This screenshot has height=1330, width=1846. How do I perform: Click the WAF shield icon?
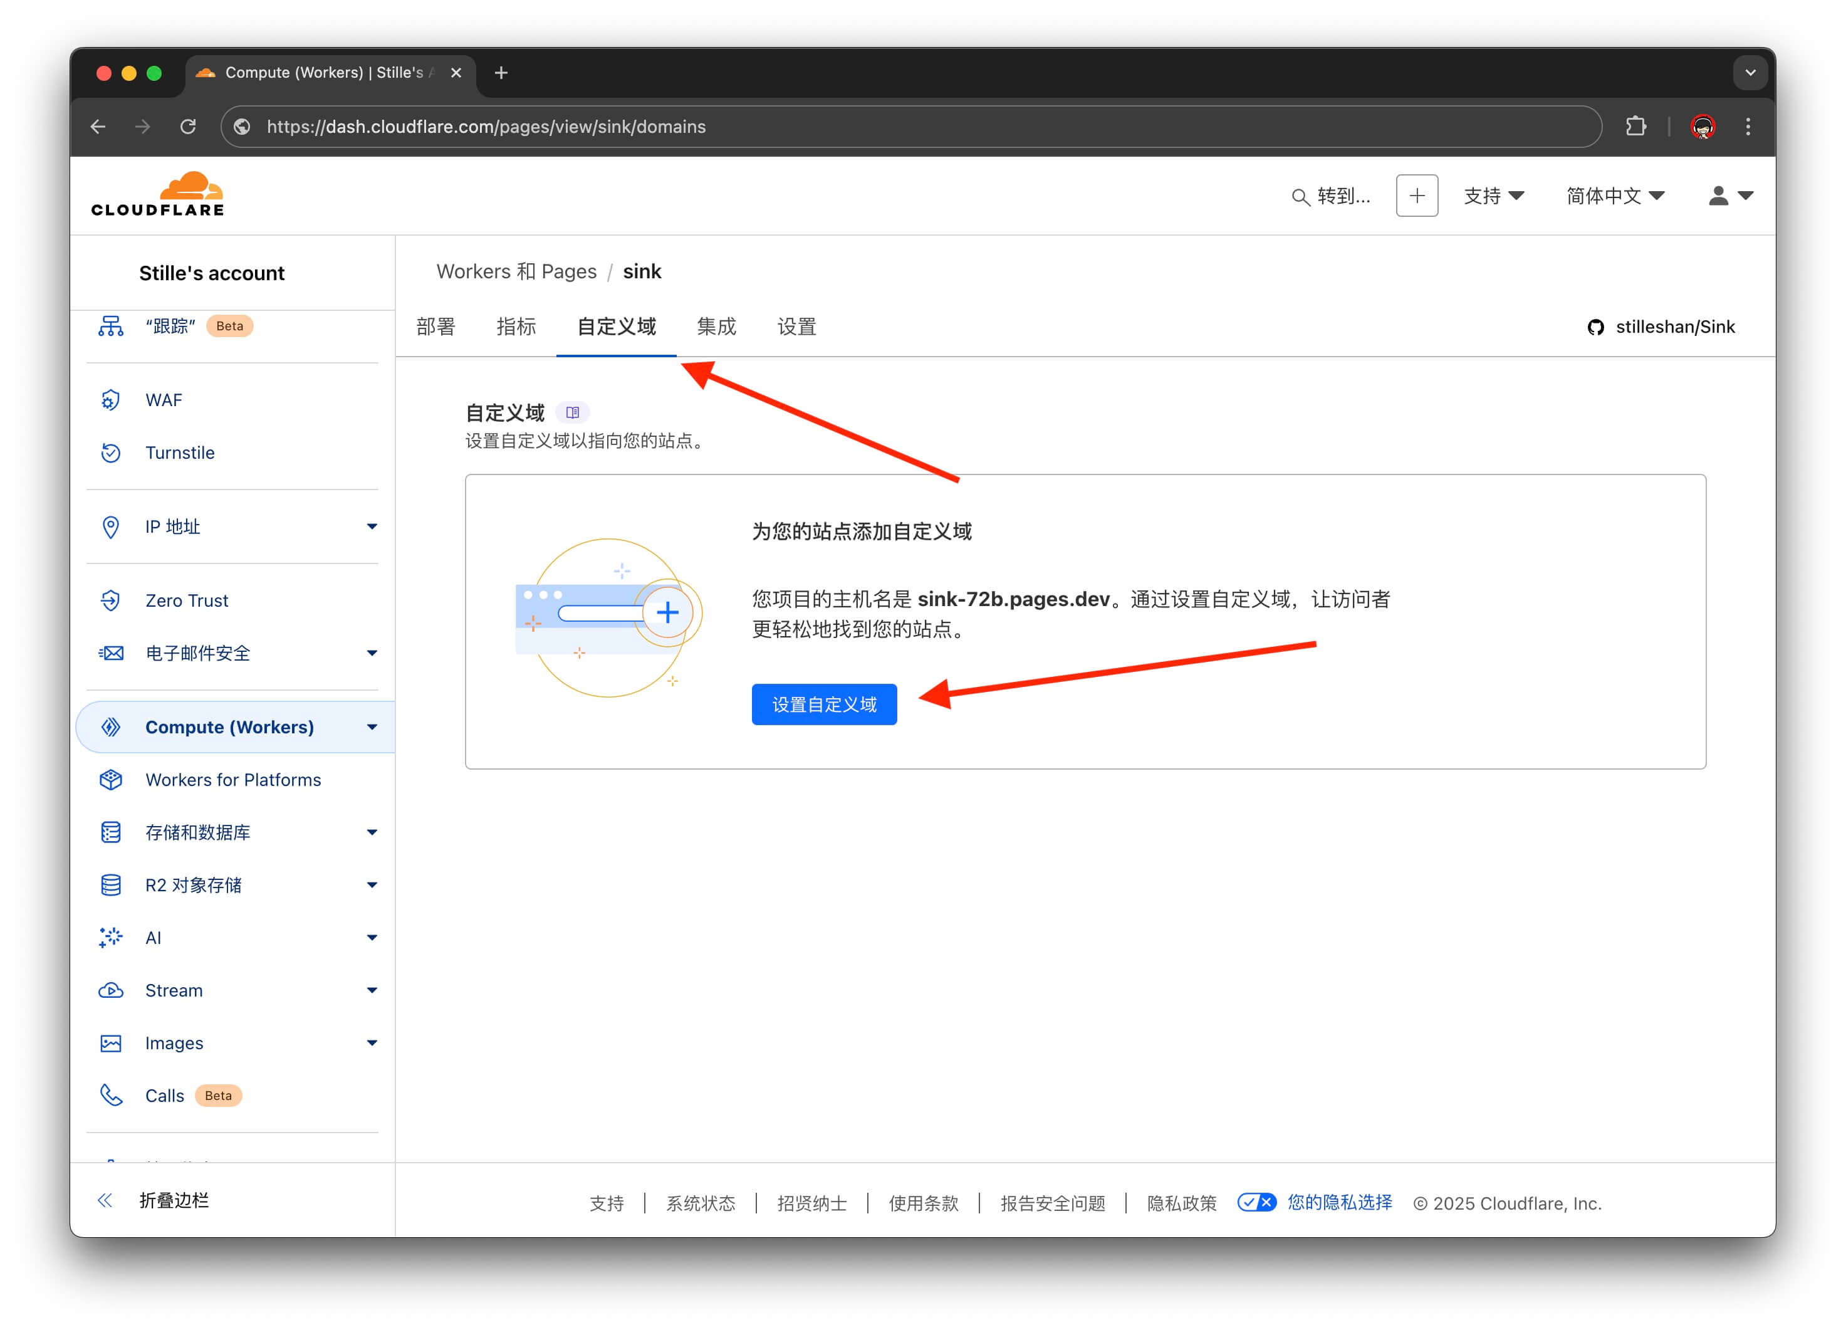pyautogui.click(x=111, y=401)
